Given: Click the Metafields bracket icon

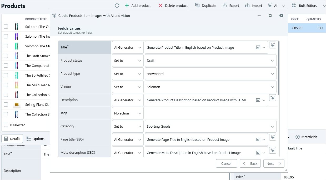Looking at the screenshot, I should pos(298,137).
